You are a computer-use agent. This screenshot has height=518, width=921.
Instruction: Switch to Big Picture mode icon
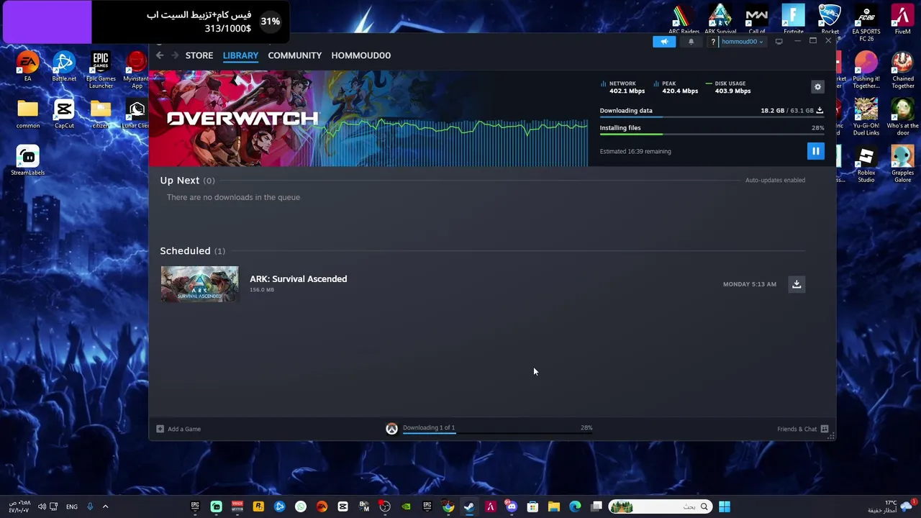[779, 42]
